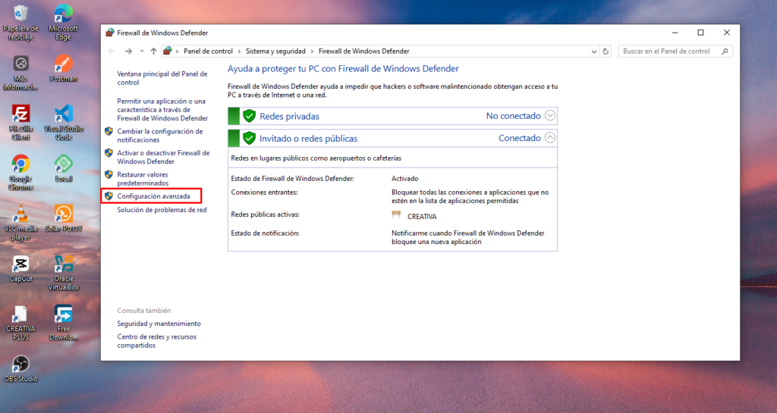The height and width of the screenshot is (413, 777).
Task: Click the shield icon beside Configuración avanzada
Action: 109,196
